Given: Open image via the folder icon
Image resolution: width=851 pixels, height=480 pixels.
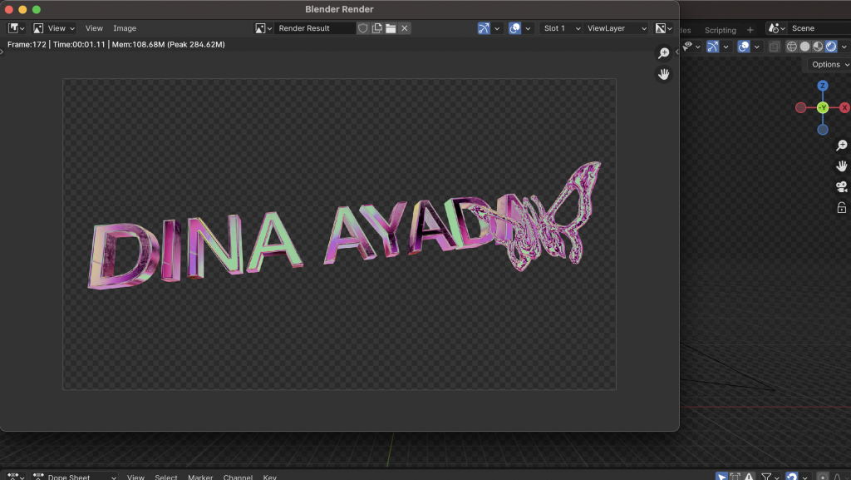Looking at the screenshot, I should pos(391,28).
